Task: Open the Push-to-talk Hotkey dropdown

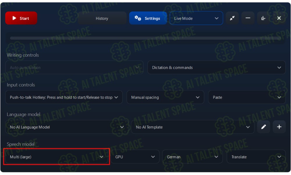Action: tap(64, 97)
